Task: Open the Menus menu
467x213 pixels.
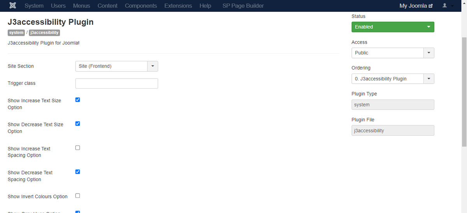Action: [x=81, y=6]
